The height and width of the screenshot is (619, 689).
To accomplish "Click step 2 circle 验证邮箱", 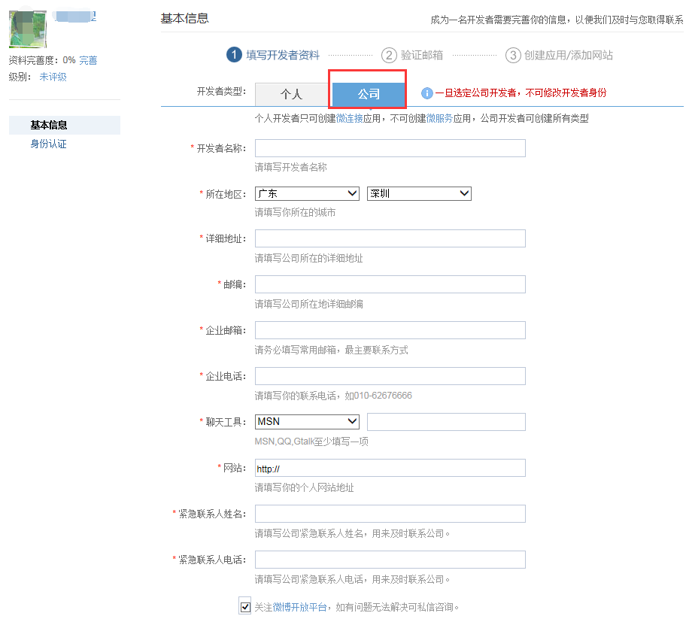I will point(389,55).
